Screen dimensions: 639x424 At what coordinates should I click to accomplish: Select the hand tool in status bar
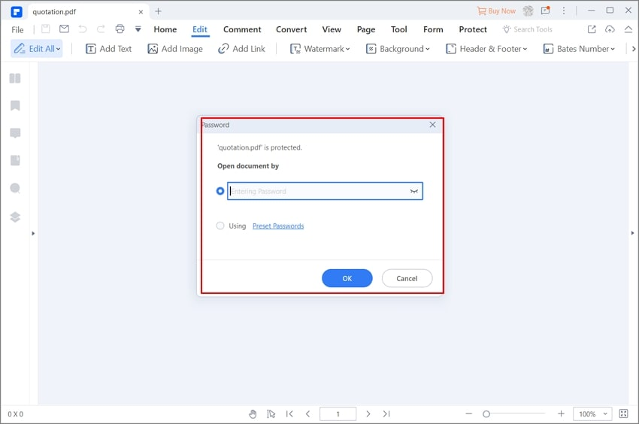(x=253, y=413)
